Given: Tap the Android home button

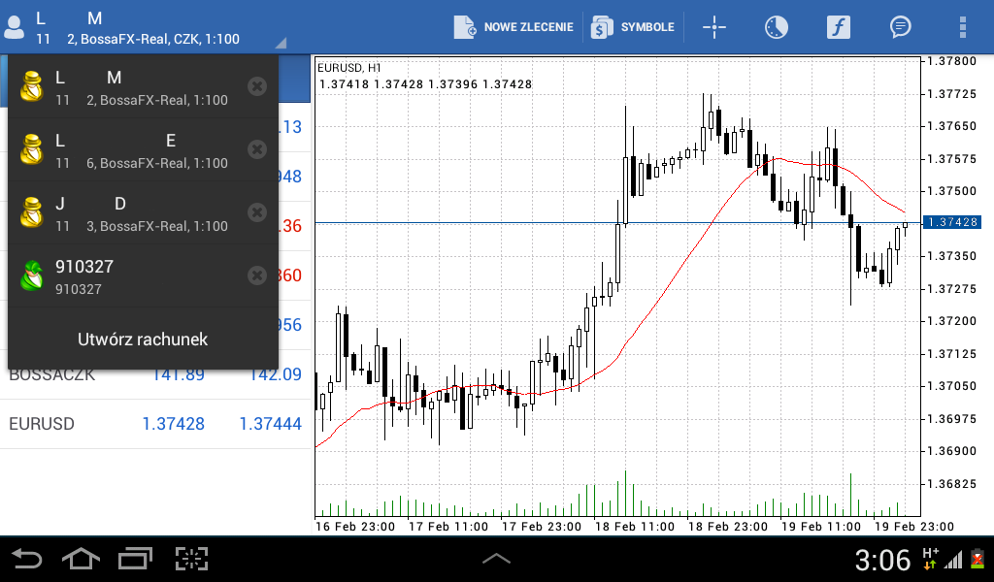Looking at the screenshot, I should click(x=81, y=559).
